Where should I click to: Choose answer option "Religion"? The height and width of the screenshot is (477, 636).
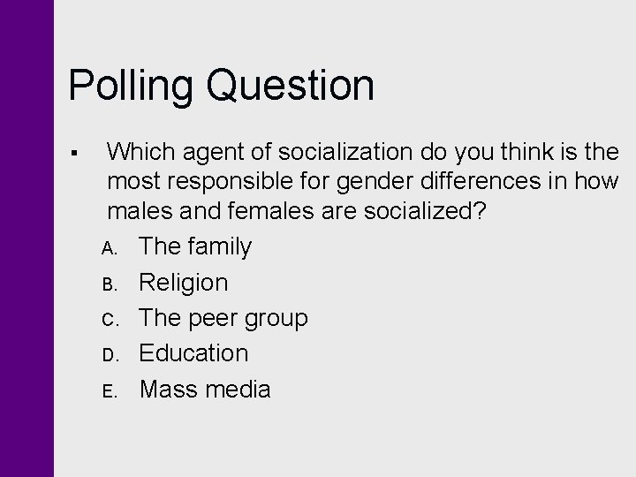184,283
